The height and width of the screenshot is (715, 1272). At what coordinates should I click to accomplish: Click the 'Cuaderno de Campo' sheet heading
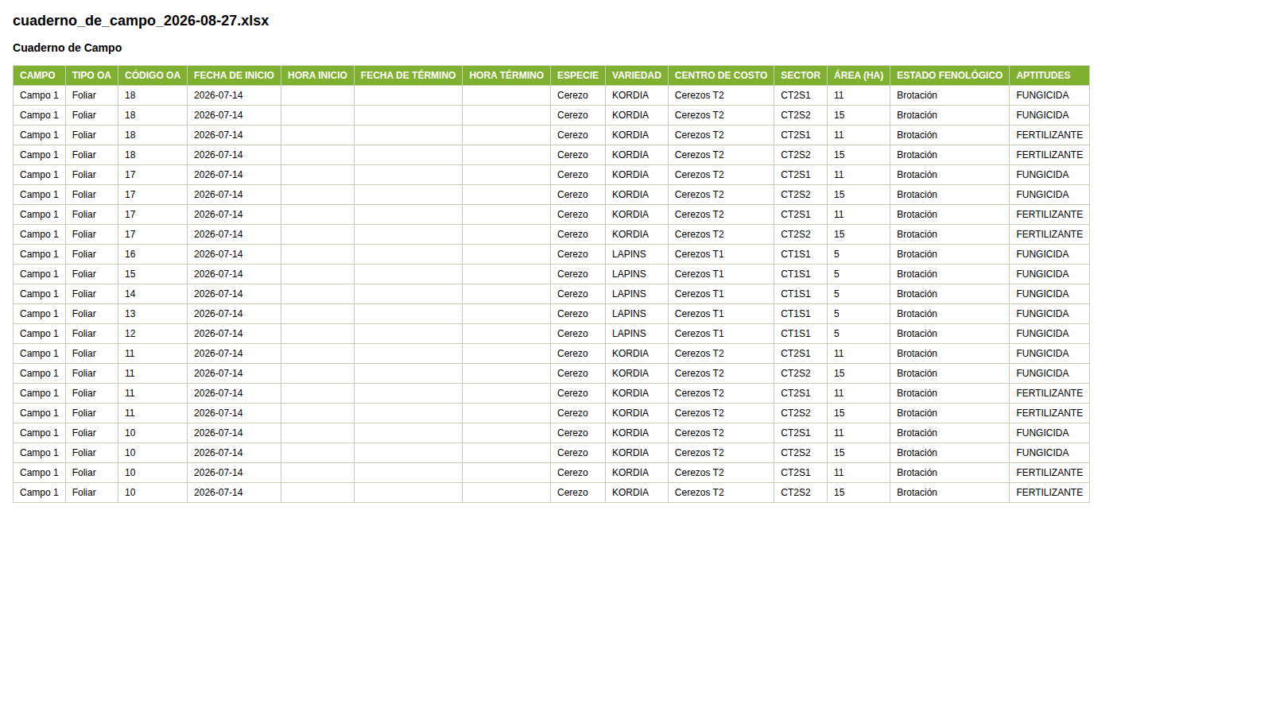tap(68, 48)
